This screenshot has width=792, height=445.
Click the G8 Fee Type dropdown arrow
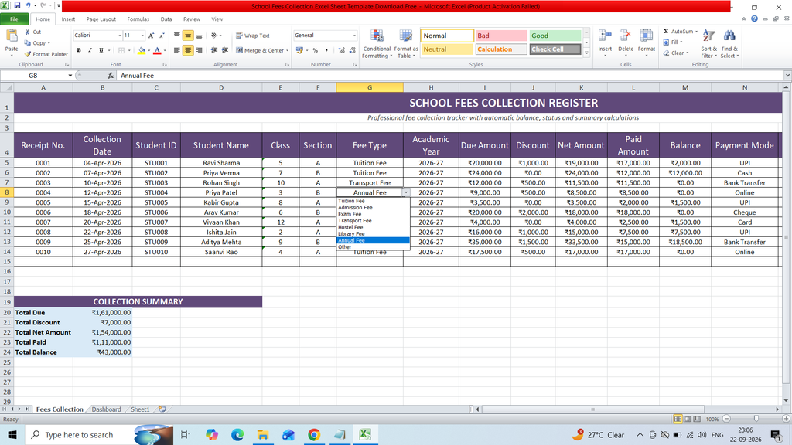click(405, 192)
